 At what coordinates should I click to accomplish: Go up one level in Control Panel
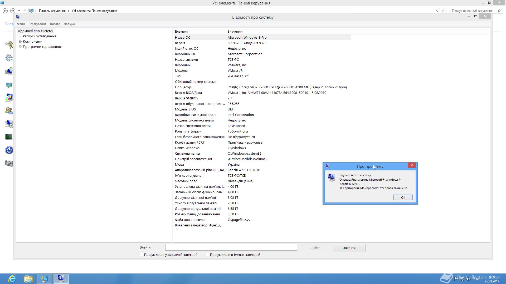(x=25, y=11)
